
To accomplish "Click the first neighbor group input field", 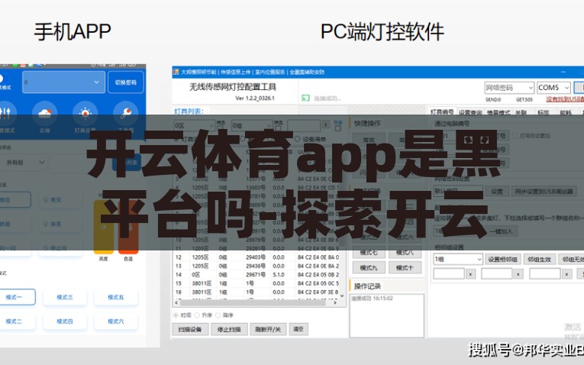I will pos(449,273).
